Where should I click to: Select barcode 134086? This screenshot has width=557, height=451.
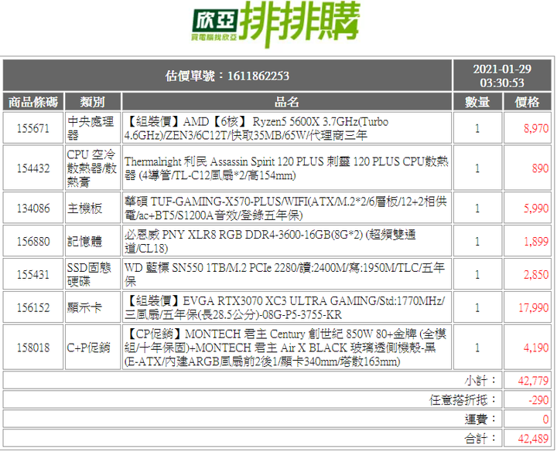point(33,209)
